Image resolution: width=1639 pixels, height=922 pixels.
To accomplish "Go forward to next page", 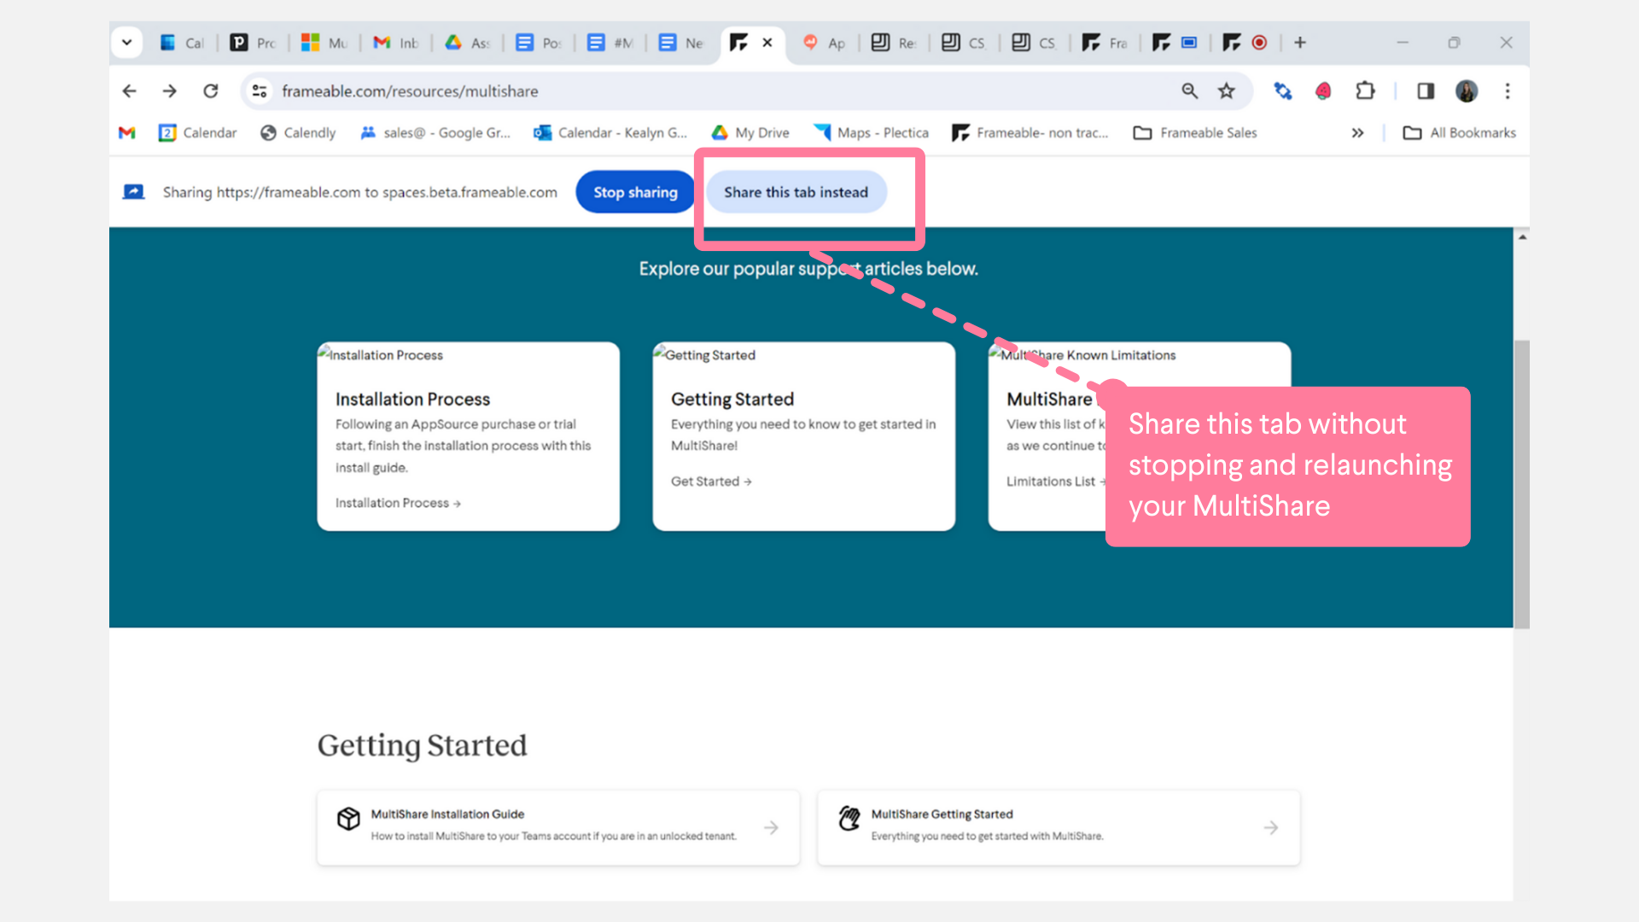I will [170, 90].
